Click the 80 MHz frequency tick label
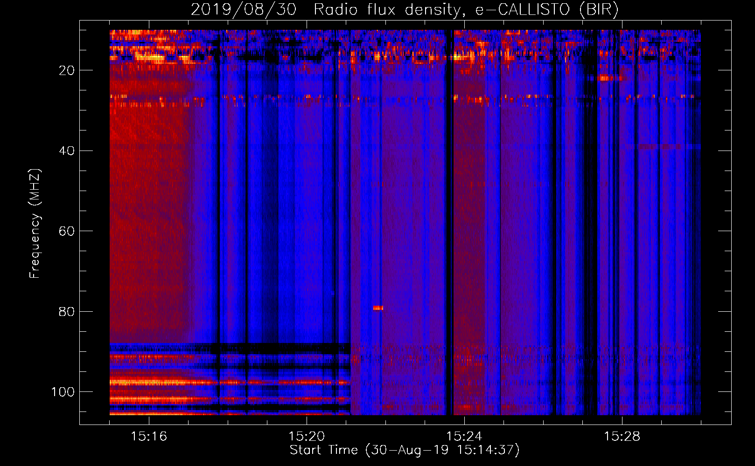 (x=67, y=312)
